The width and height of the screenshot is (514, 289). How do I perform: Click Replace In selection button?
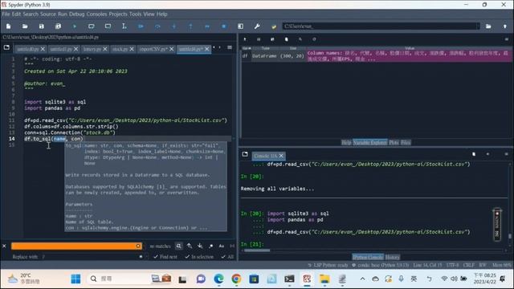click(x=199, y=257)
